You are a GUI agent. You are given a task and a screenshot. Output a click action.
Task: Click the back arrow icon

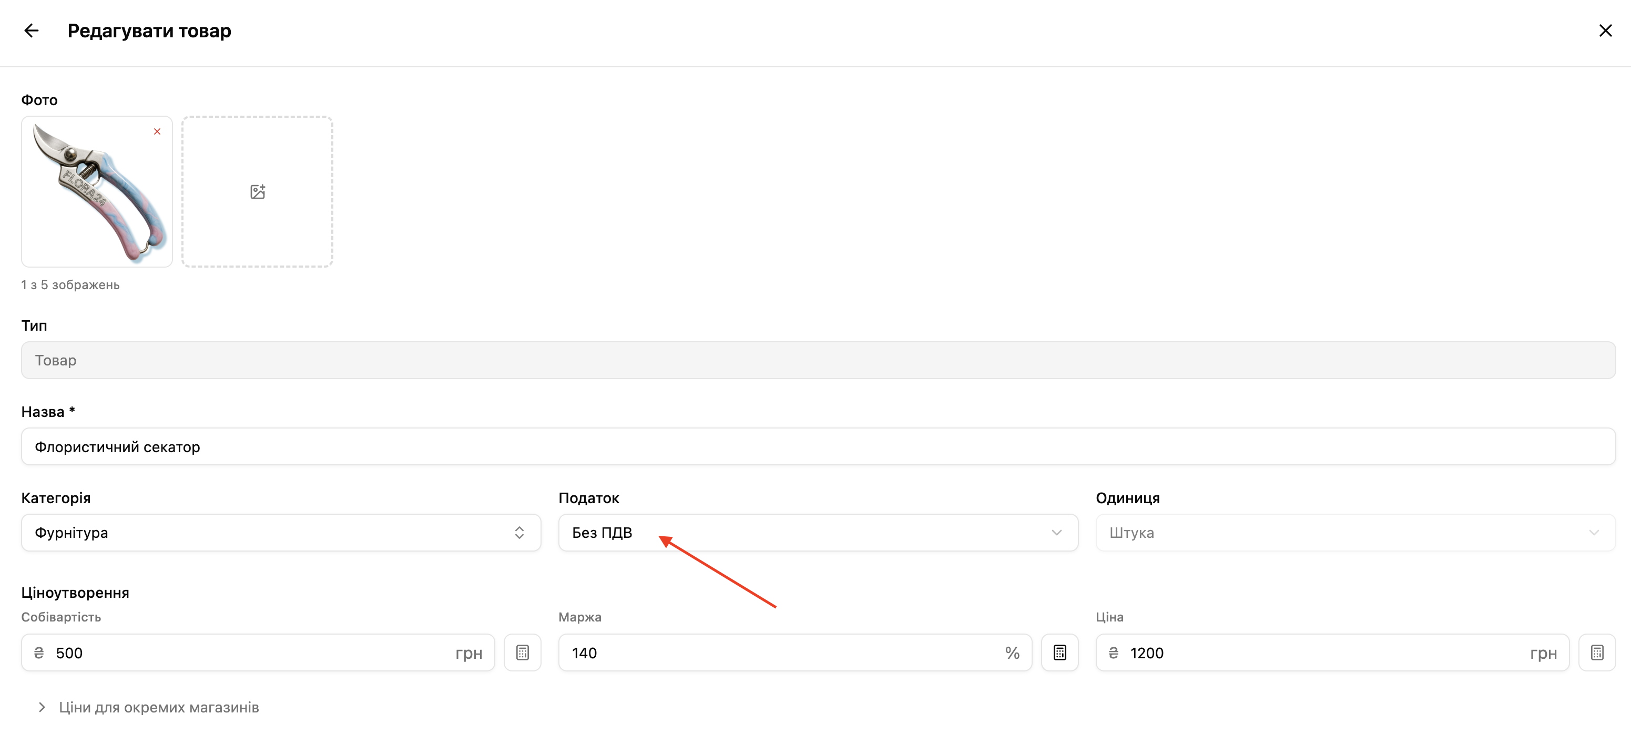31,30
